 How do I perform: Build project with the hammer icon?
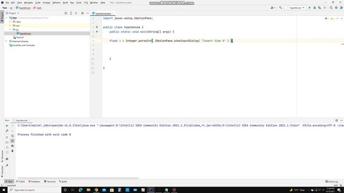click(281, 8)
